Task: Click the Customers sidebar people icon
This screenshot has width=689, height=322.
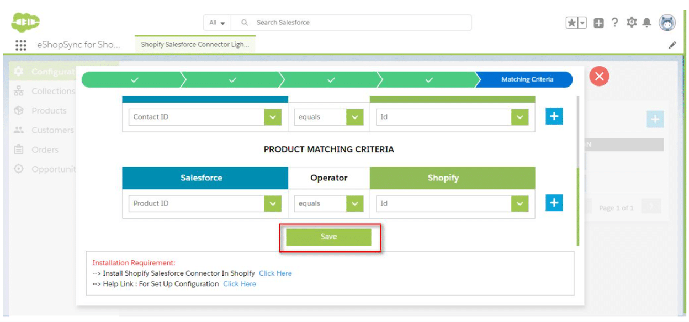Action: (19, 130)
